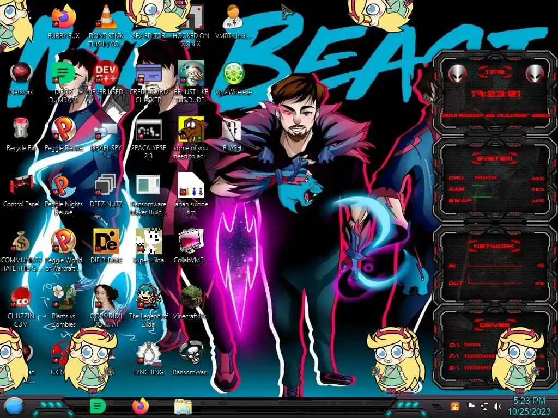Screen dimensions: 558x418
Task: Click the volume speaker icon in the tray
Action: [498, 406]
